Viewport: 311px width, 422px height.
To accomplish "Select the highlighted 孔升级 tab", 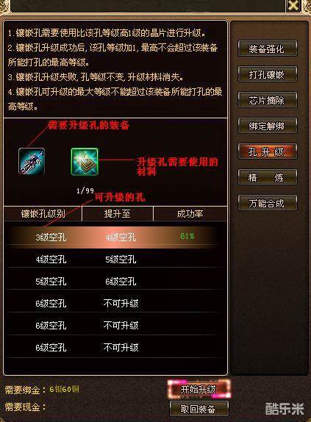I will (x=268, y=151).
